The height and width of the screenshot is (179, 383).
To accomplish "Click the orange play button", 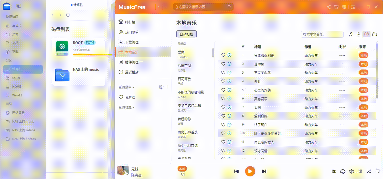I will [x=250, y=171].
